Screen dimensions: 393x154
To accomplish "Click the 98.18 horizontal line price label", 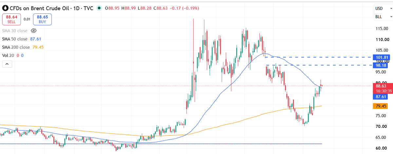I will tap(380, 65).
